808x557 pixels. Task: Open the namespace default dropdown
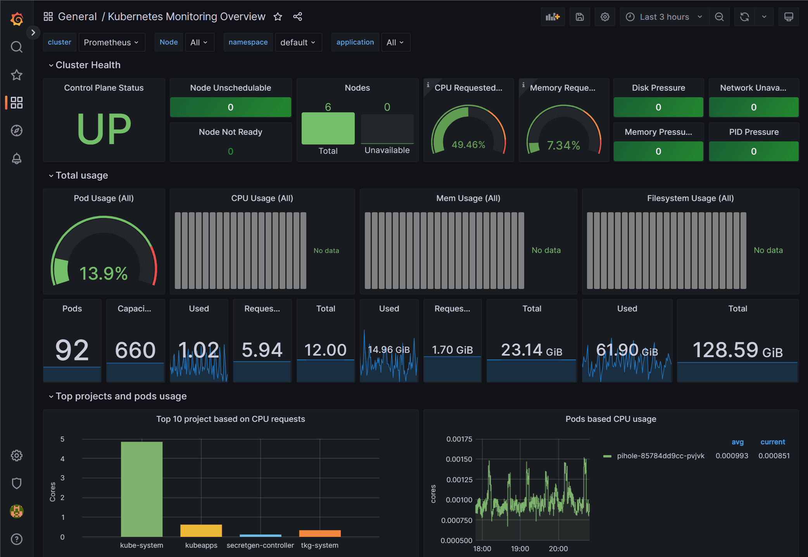click(298, 42)
